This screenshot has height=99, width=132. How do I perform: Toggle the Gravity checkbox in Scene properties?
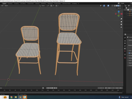[129, 53]
